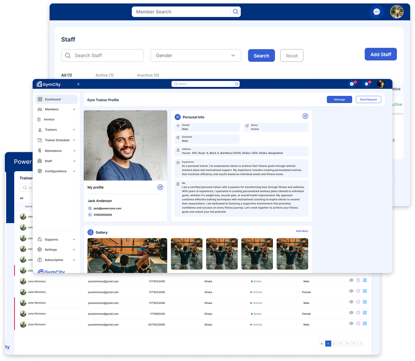Open the Gender dropdown in the Staff window

[x=196, y=55]
